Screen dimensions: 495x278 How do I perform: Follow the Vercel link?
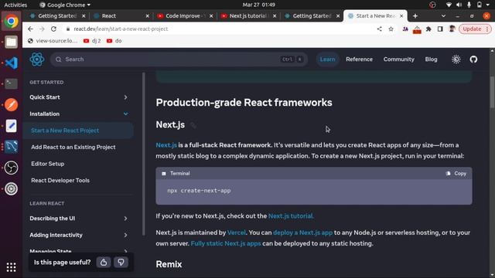pos(237,232)
